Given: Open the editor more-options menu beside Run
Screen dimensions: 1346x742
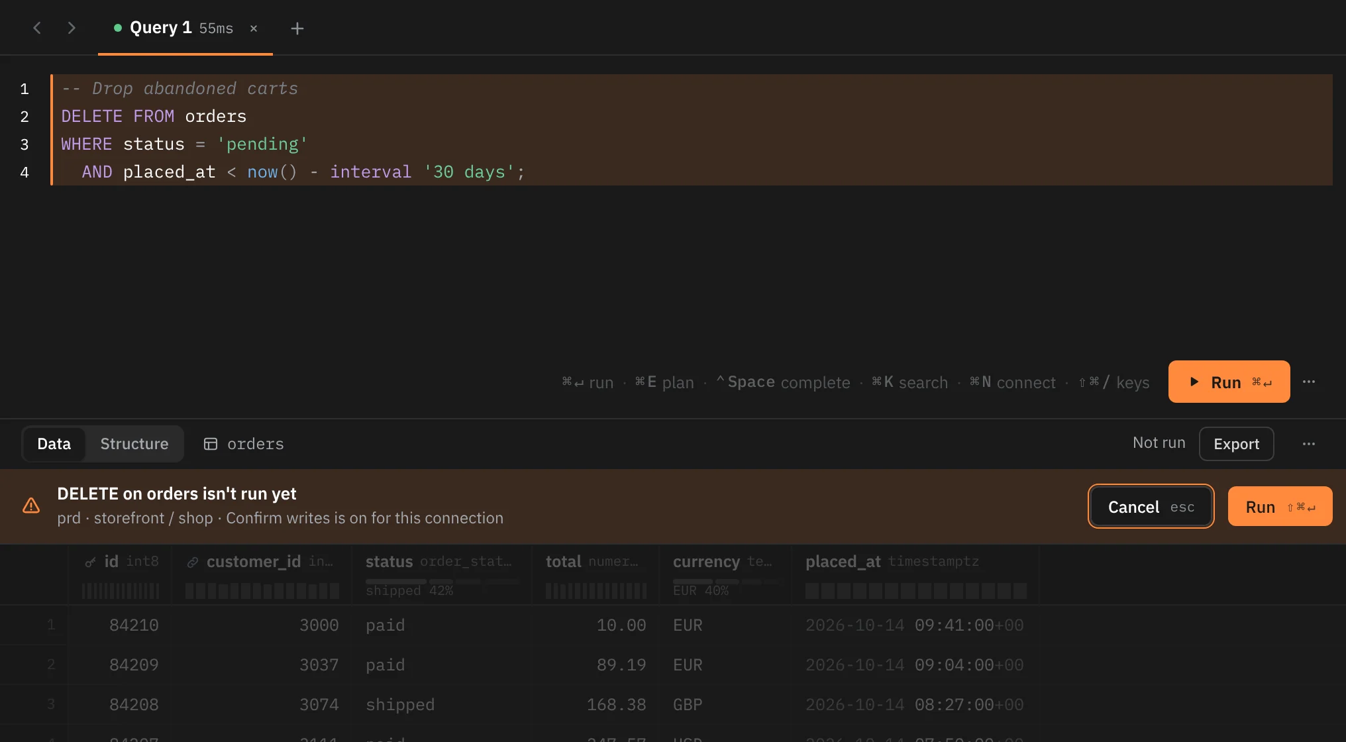Looking at the screenshot, I should (1309, 382).
